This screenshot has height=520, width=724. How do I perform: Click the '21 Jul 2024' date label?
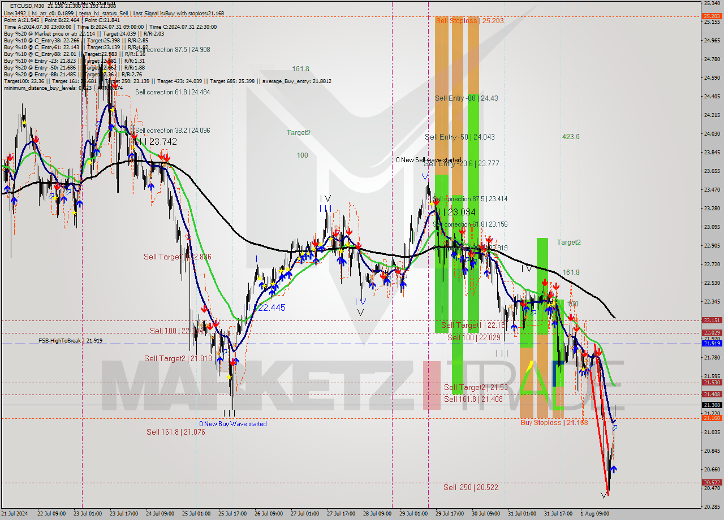point(14,514)
